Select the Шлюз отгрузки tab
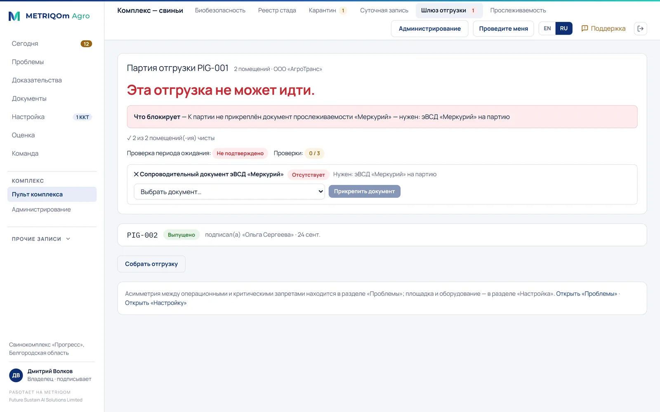 coord(449,10)
